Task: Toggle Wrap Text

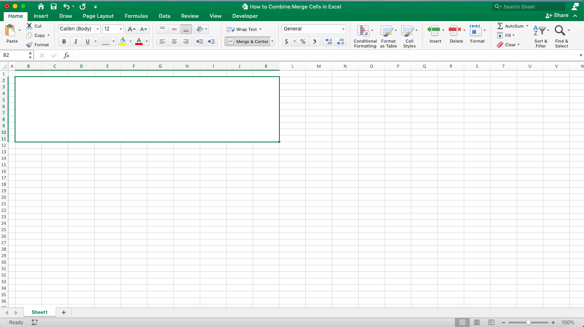Action: tap(244, 29)
